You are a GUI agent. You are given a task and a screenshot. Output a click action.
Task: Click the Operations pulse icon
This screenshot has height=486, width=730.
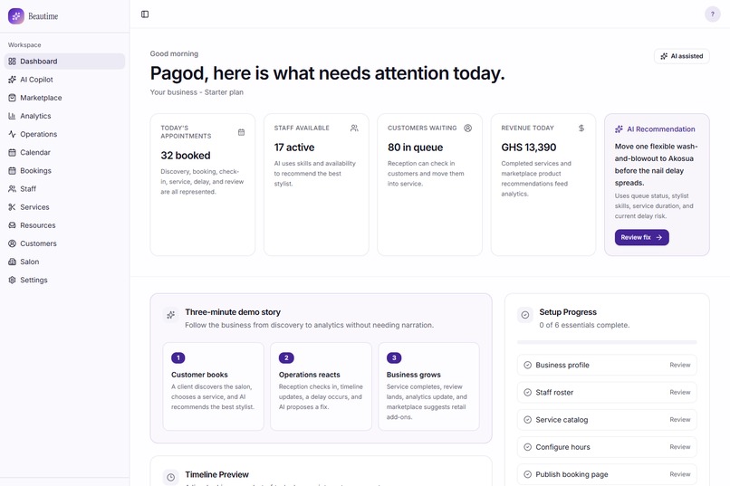tap(12, 134)
